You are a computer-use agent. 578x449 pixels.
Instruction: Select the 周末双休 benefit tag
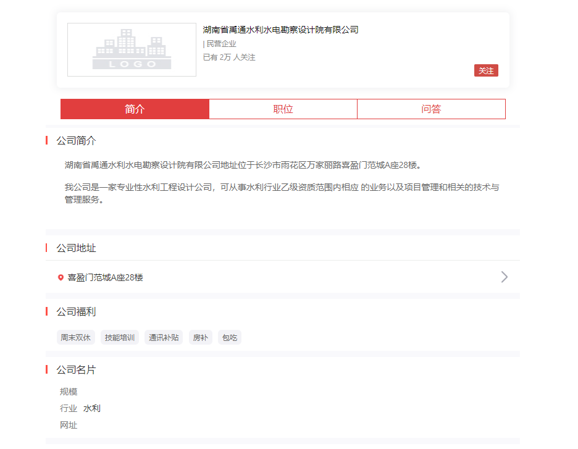pos(75,338)
